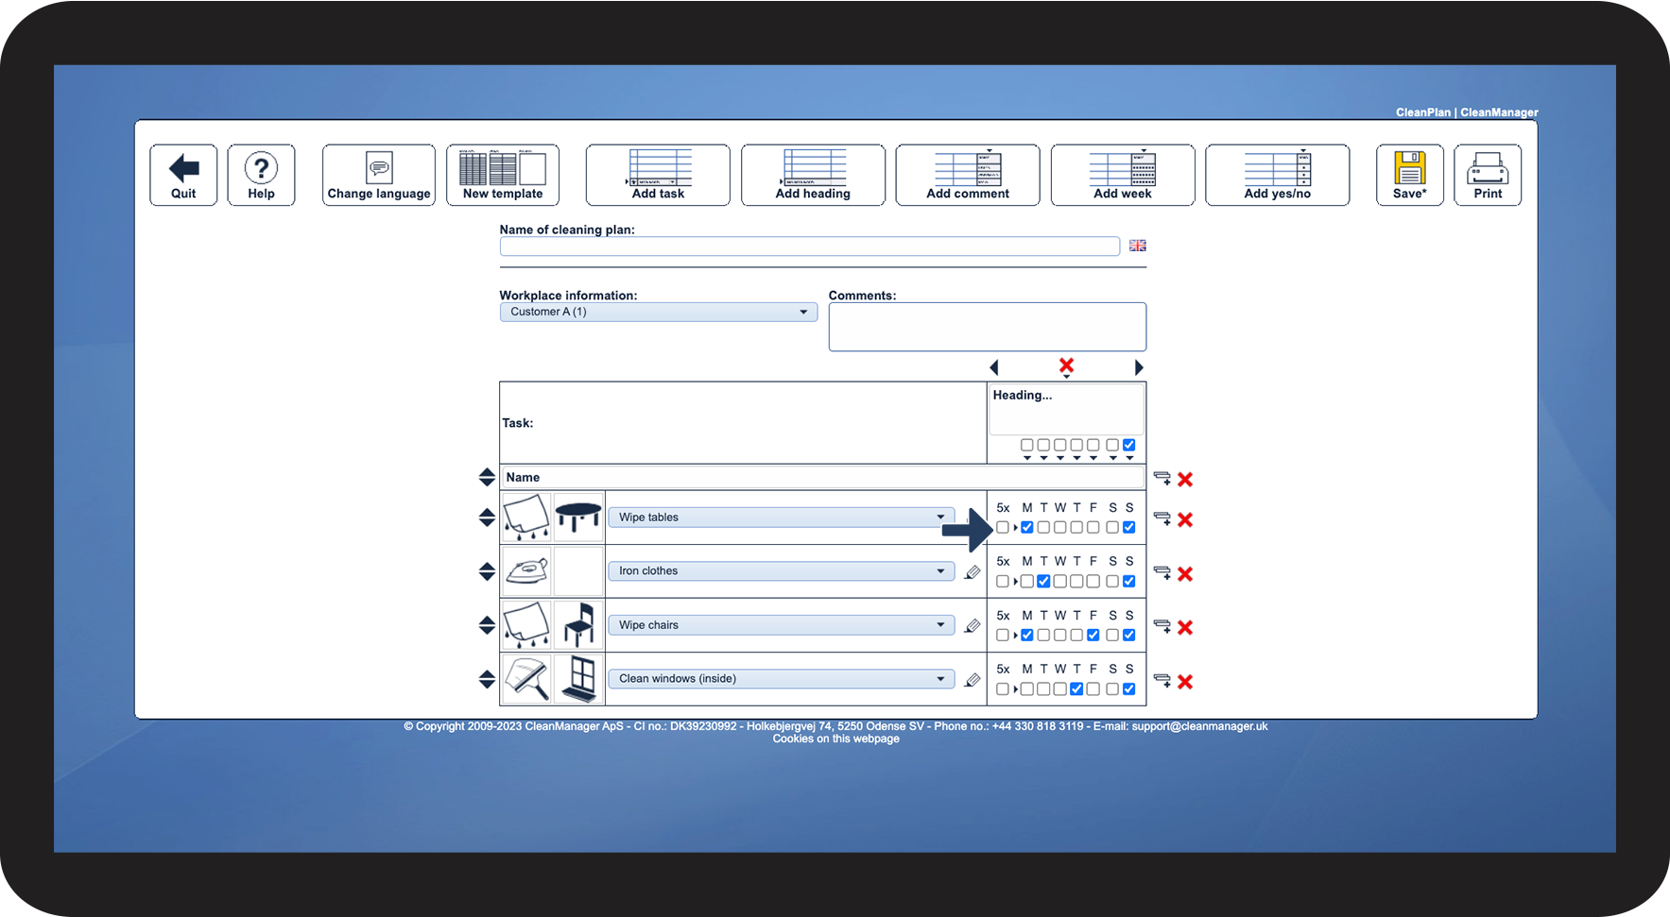
Task: Delete the Iron clothes row
Action: tap(1185, 574)
